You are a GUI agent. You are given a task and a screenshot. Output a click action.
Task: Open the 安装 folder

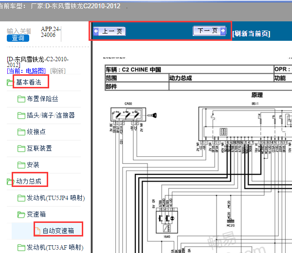33,165
